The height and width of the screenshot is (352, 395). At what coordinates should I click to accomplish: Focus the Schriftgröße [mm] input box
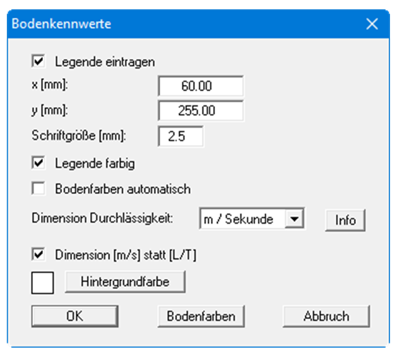[180, 136]
